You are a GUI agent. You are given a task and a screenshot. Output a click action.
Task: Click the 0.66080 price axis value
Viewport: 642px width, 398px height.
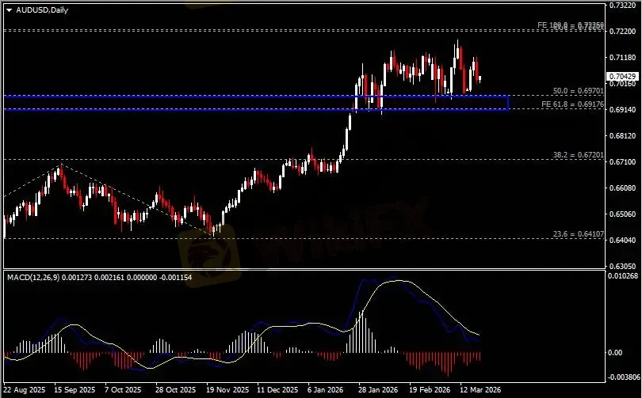click(622, 188)
